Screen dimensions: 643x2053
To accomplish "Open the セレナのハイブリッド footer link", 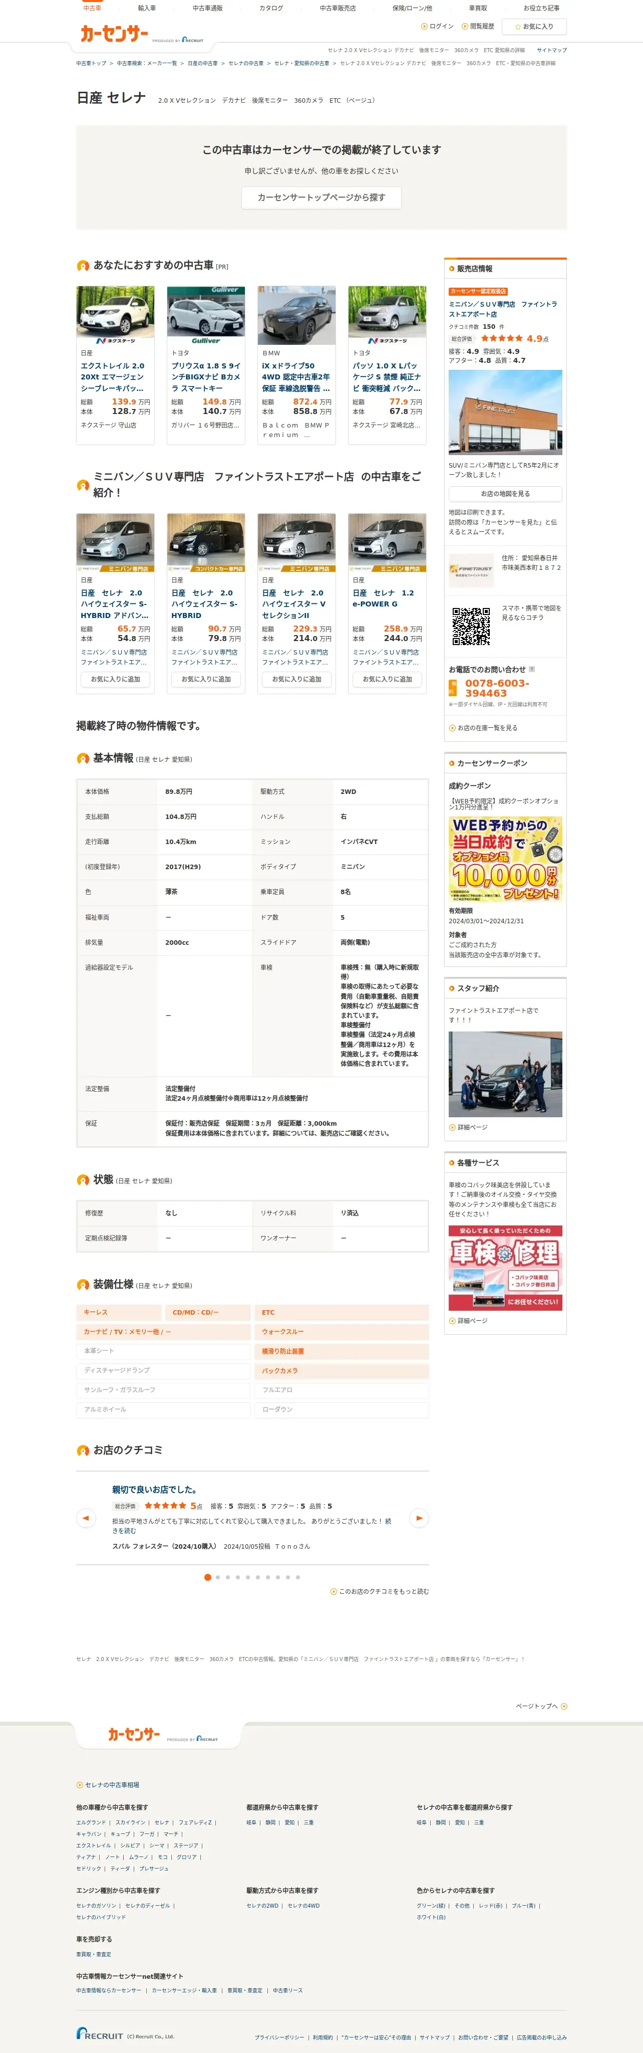I will tap(101, 1917).
